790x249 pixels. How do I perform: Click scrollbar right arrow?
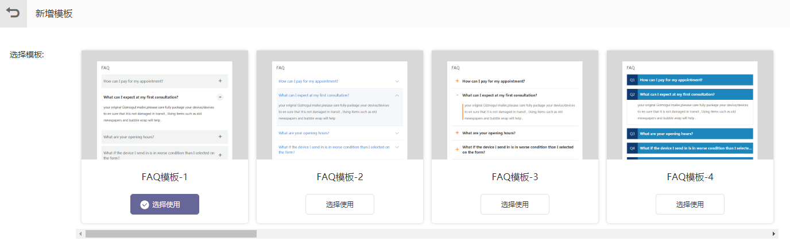(774, 234)
